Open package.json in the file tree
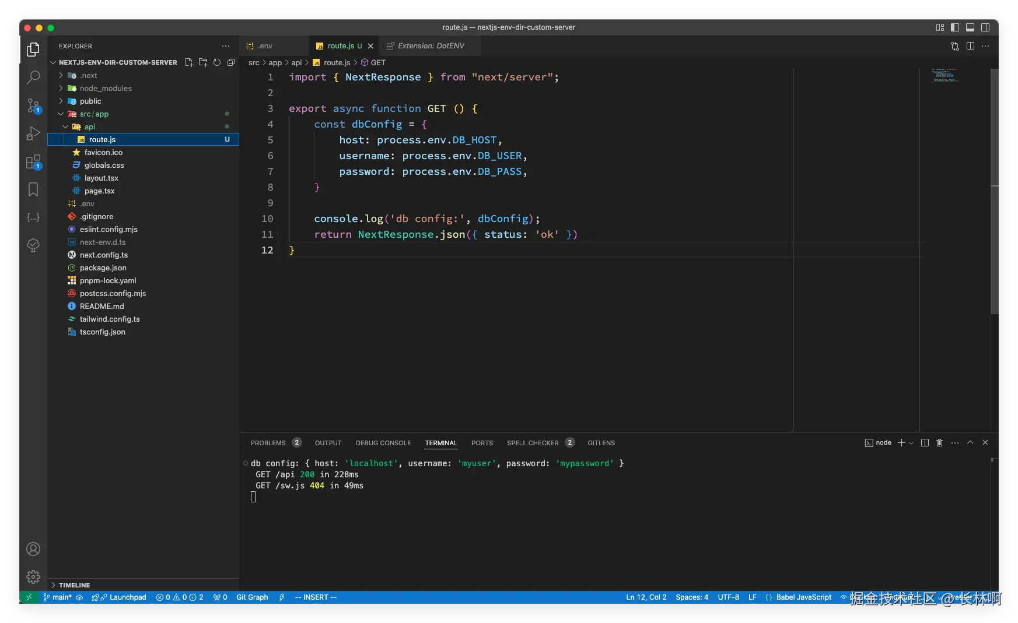 pyautogui.click(x=103, y=268)
